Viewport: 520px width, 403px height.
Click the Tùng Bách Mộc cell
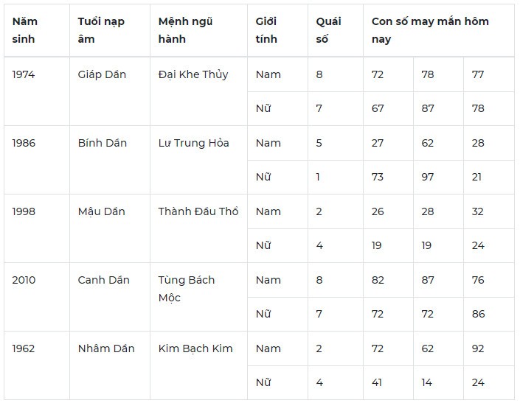click(x=198, y=297)
